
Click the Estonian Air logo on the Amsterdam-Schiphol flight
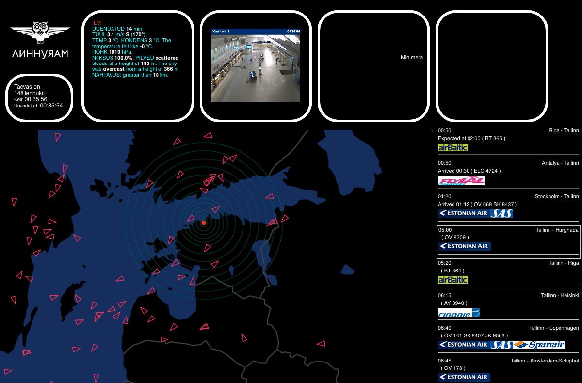click(x=464, y=377)
